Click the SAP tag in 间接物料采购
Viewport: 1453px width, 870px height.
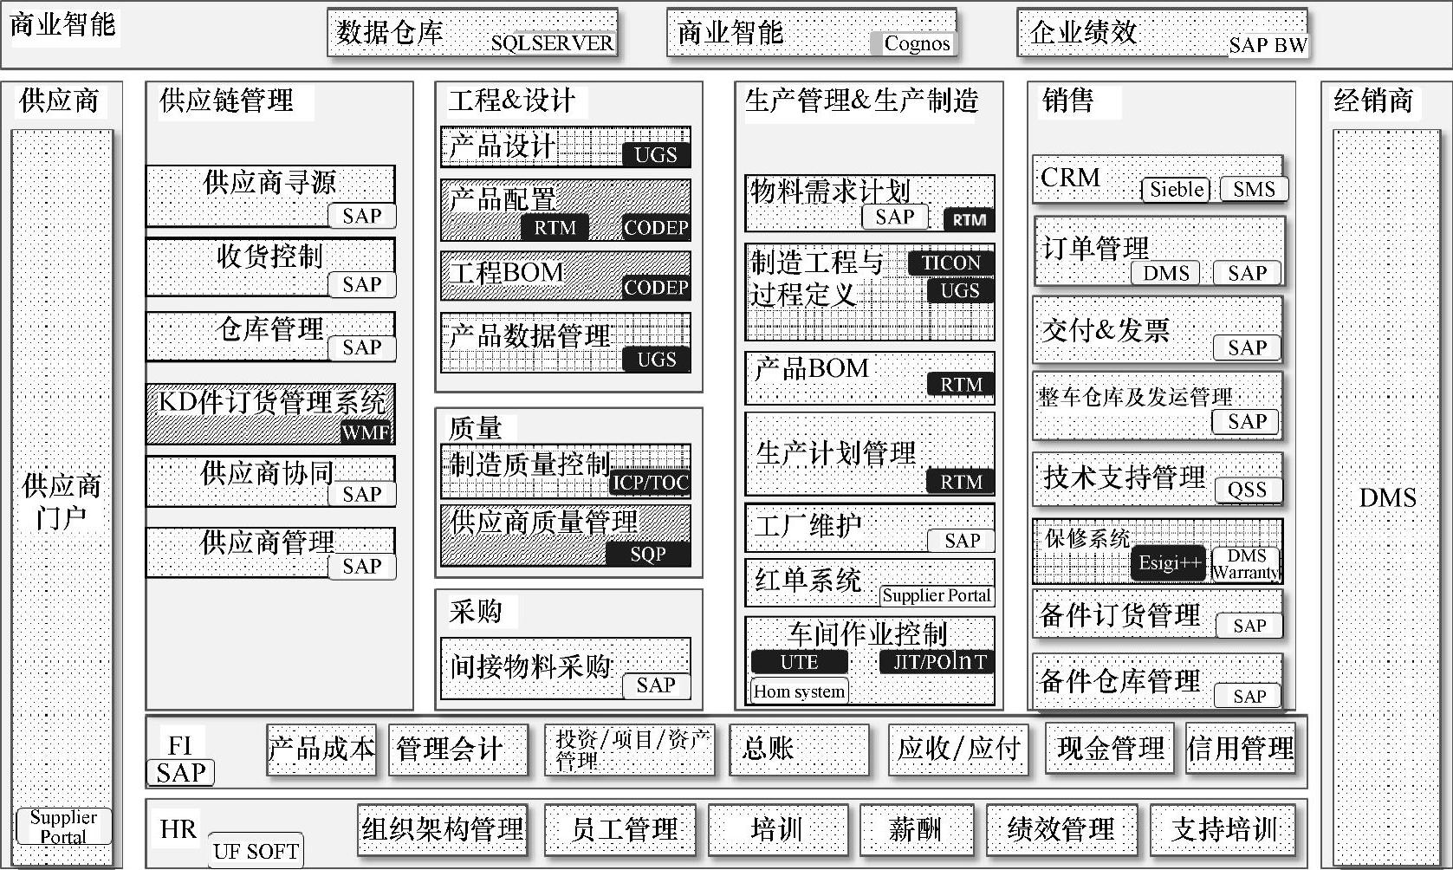656,685
